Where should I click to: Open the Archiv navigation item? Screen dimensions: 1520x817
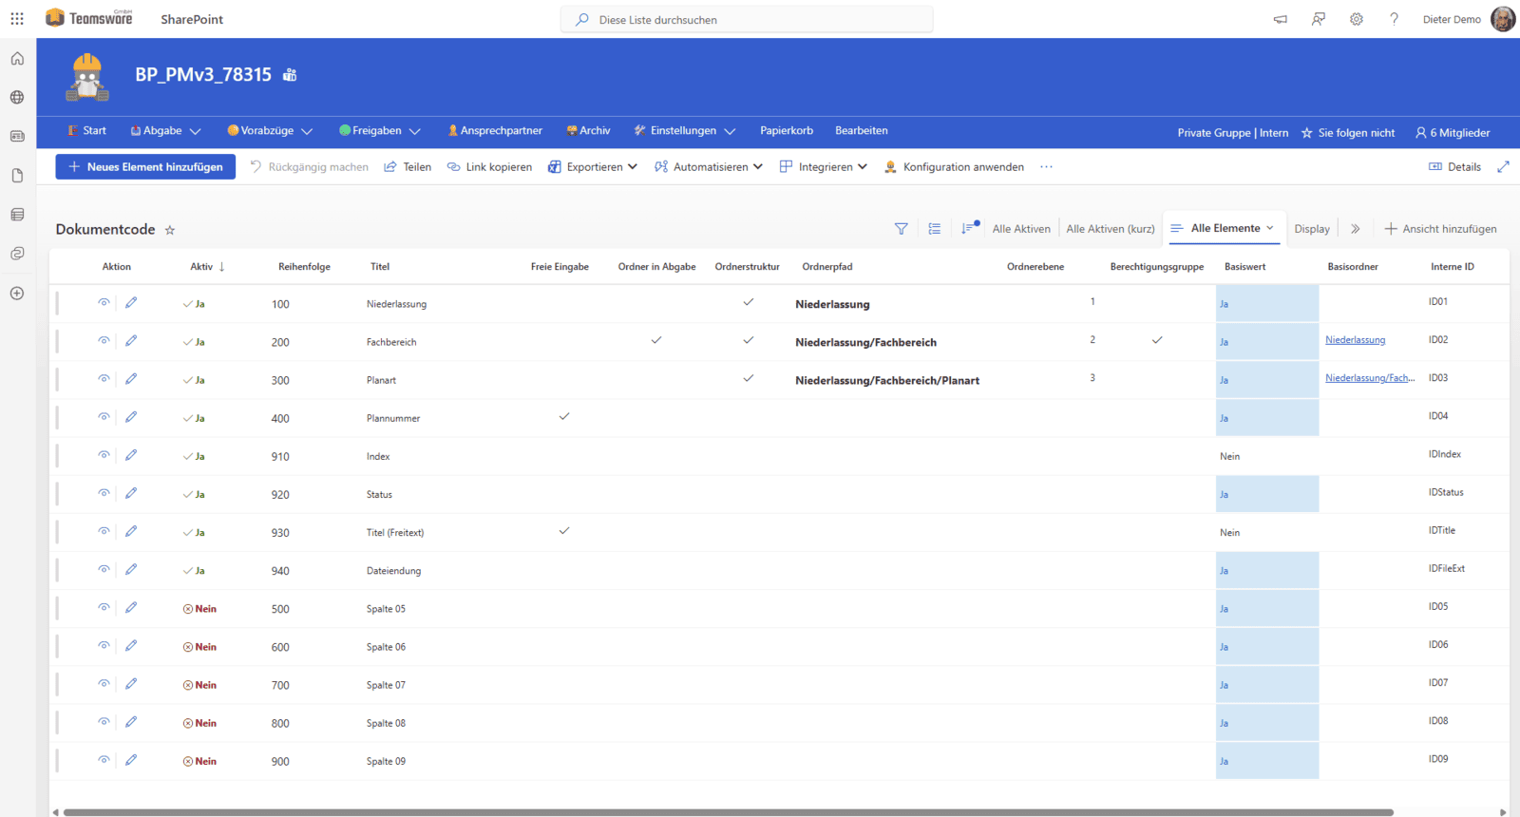(x=588, y=131)
